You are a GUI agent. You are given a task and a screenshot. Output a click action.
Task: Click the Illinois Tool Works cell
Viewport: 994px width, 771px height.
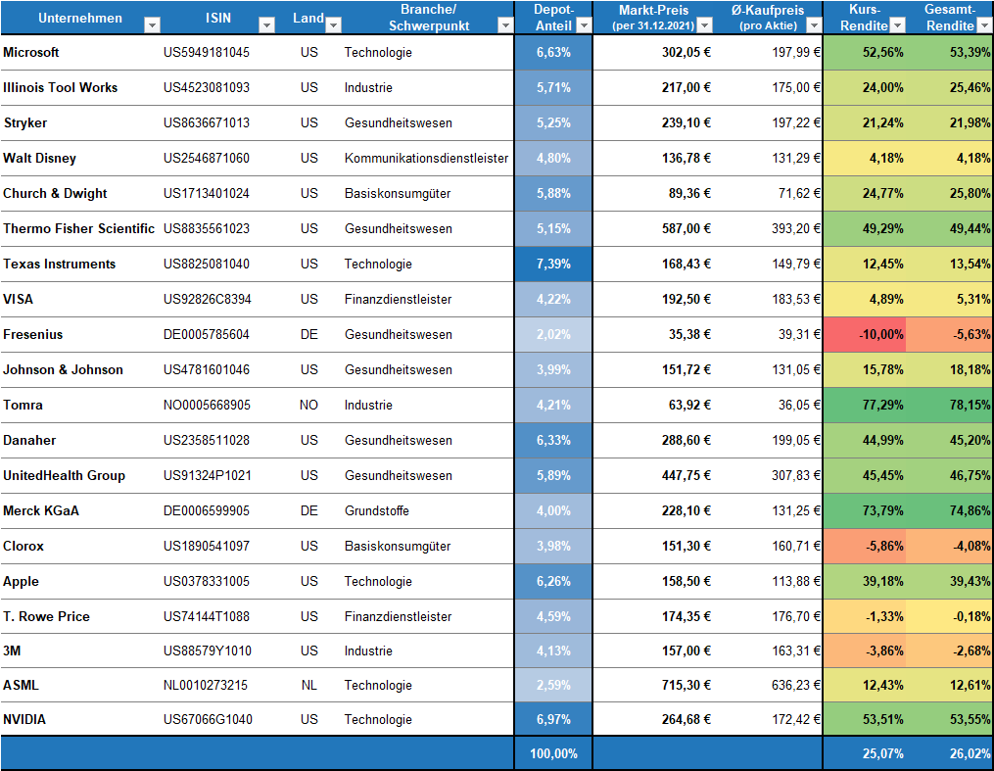tap(60, 87)
